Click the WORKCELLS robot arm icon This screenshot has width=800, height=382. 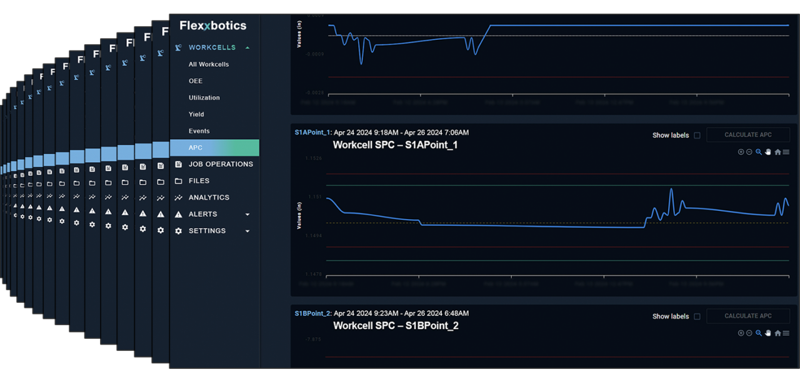click(x=177, y=47)
